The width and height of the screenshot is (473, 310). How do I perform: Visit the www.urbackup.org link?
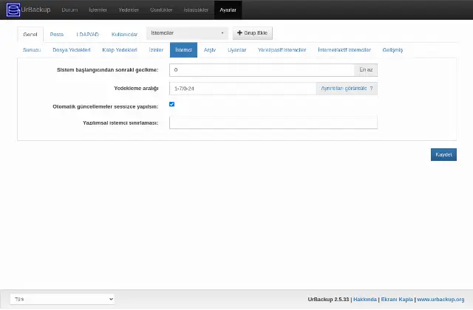[x=440, y=300]
